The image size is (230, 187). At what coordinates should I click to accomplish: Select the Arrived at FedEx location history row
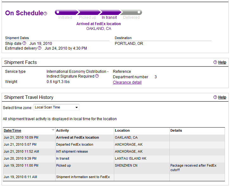pyautogui.click(x=114, y=137)
